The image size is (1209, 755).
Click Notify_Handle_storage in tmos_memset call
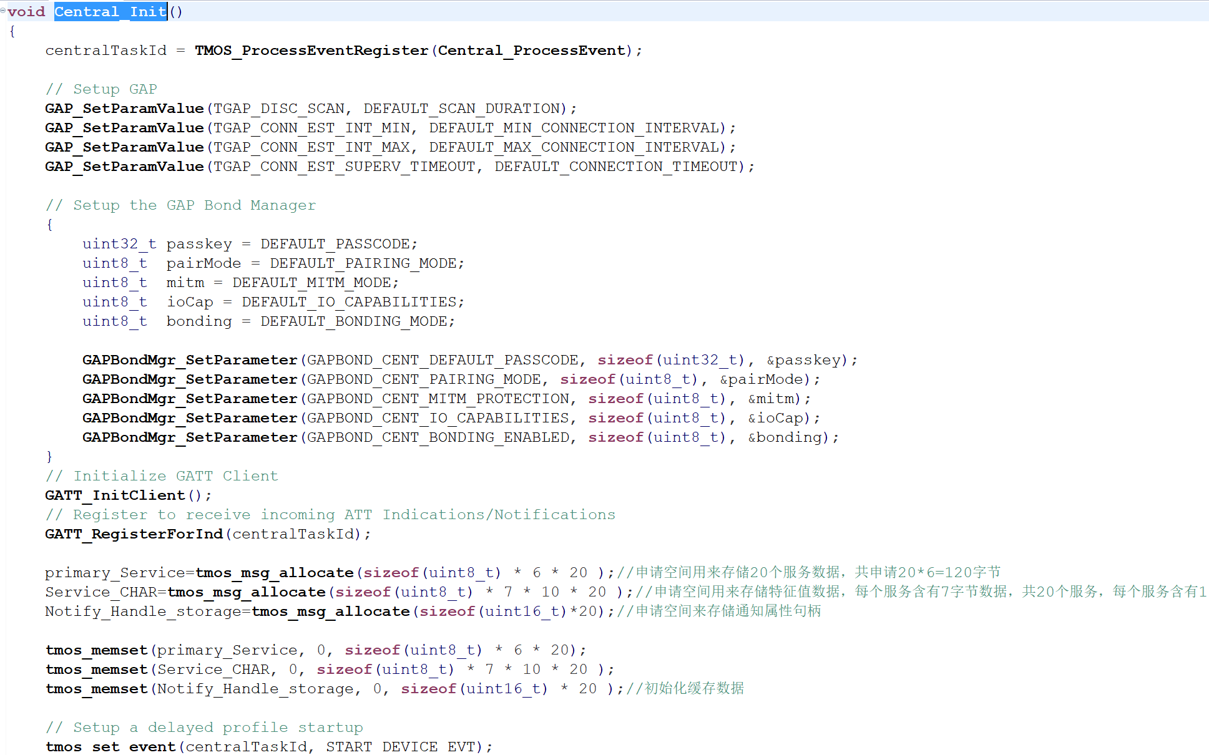pyautogui.click(x=255, y=689)
